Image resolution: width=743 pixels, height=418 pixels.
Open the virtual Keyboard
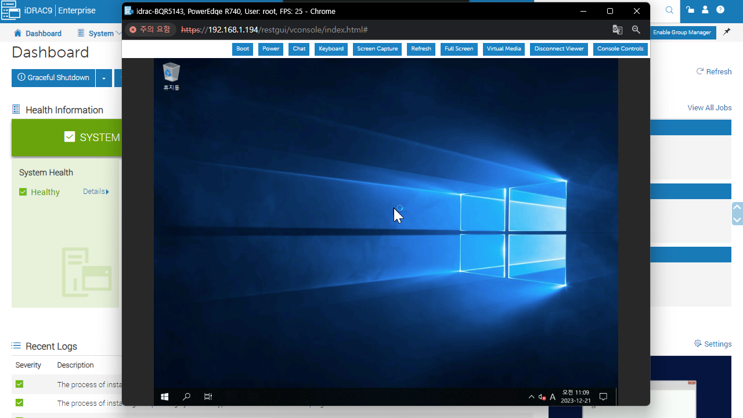(x=331, y=49)
